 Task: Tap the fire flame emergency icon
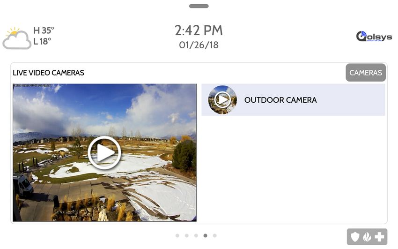pos(367,237)
